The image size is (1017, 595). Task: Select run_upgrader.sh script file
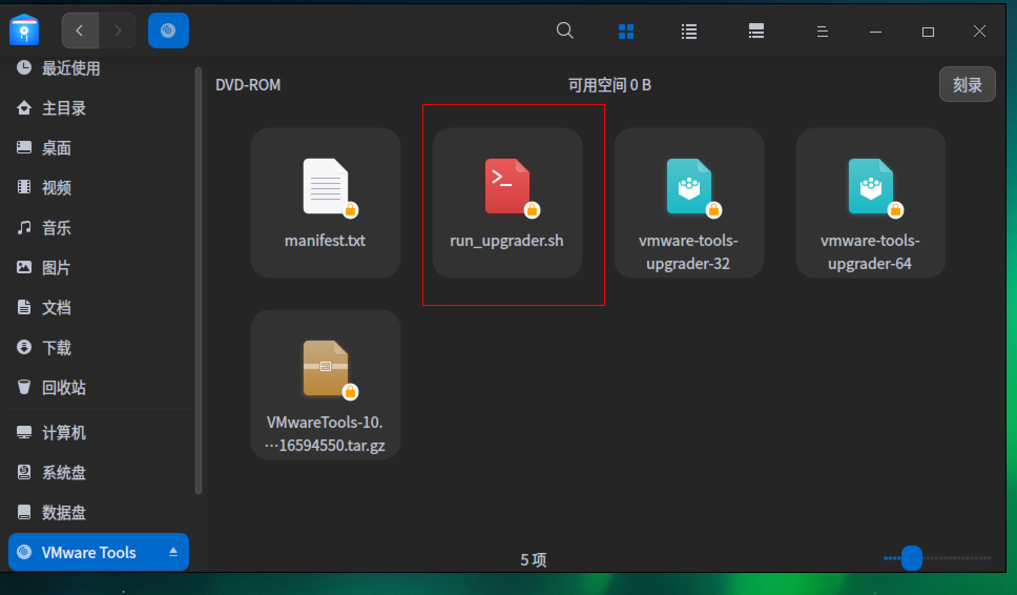coord(507,202)
